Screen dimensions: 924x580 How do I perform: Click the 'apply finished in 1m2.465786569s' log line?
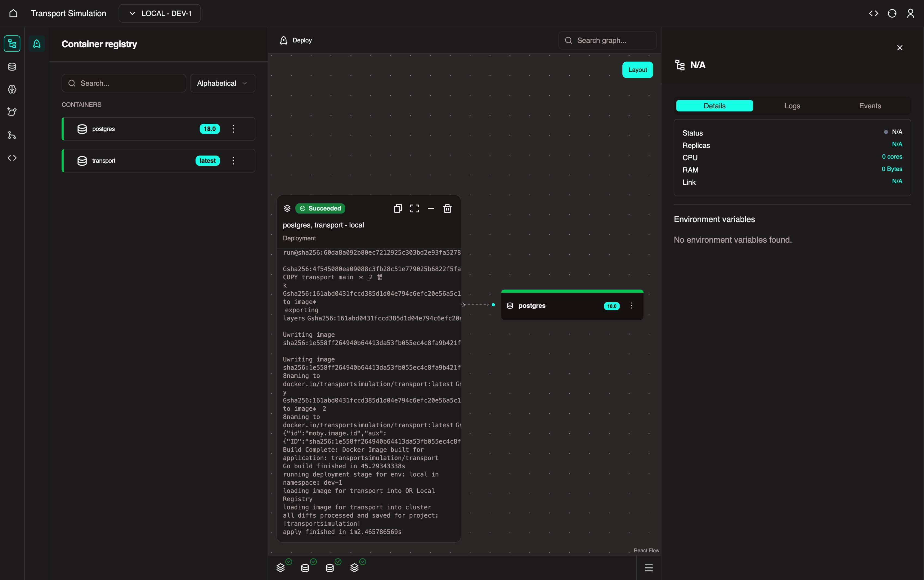342,532
